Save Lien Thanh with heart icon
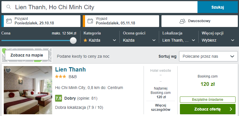This screenshot has width=239, height=116. [x=8, y=70]
